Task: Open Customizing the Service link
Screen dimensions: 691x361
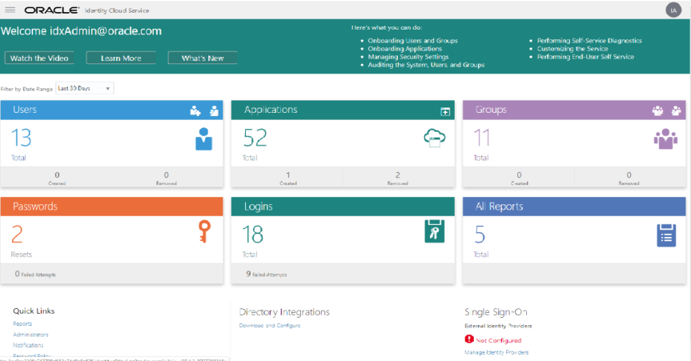Action: [x=572, y=49]
